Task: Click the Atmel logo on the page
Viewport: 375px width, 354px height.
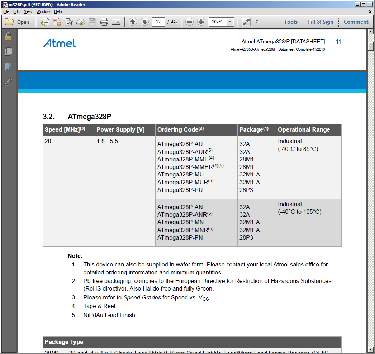Action: click(59, 43)
